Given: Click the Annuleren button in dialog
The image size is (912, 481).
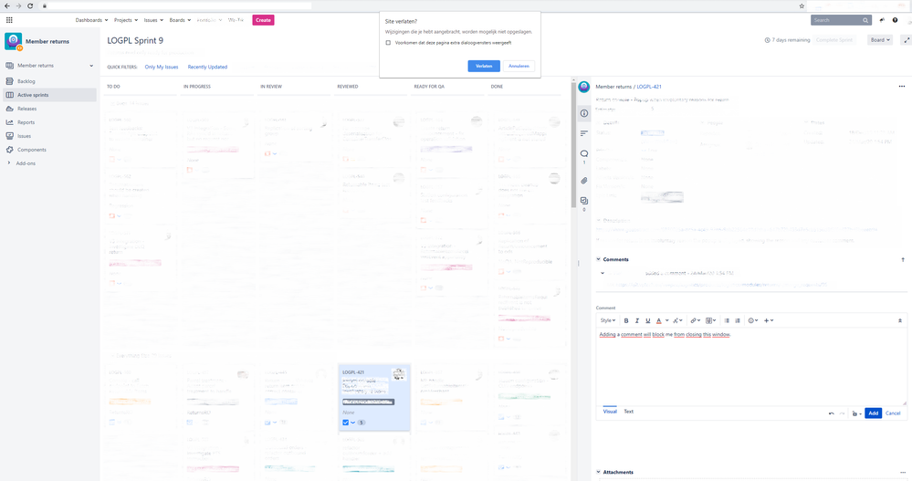Looking at the screenshot, I should (x=519, y=67).
